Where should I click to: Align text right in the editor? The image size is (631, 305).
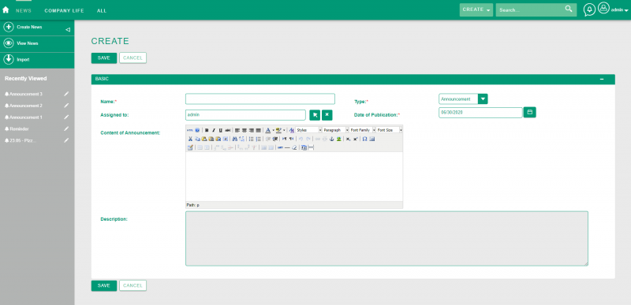[x=252, y=130]
